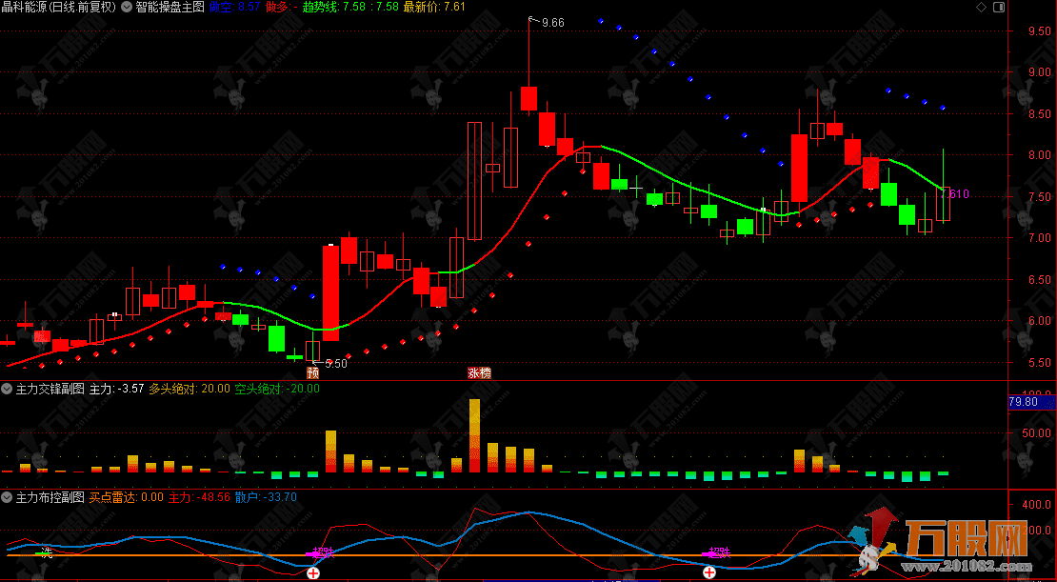Click the first red plus buy-signal circle
Viewport: 1057px width, 582px height.
(x=312, y=572)
